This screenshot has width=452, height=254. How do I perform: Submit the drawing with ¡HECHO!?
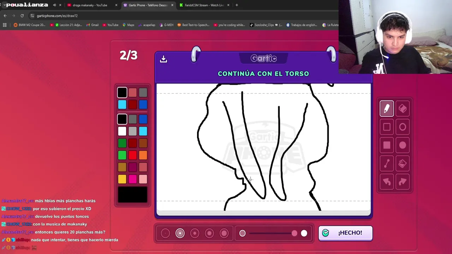coord(345,233)
